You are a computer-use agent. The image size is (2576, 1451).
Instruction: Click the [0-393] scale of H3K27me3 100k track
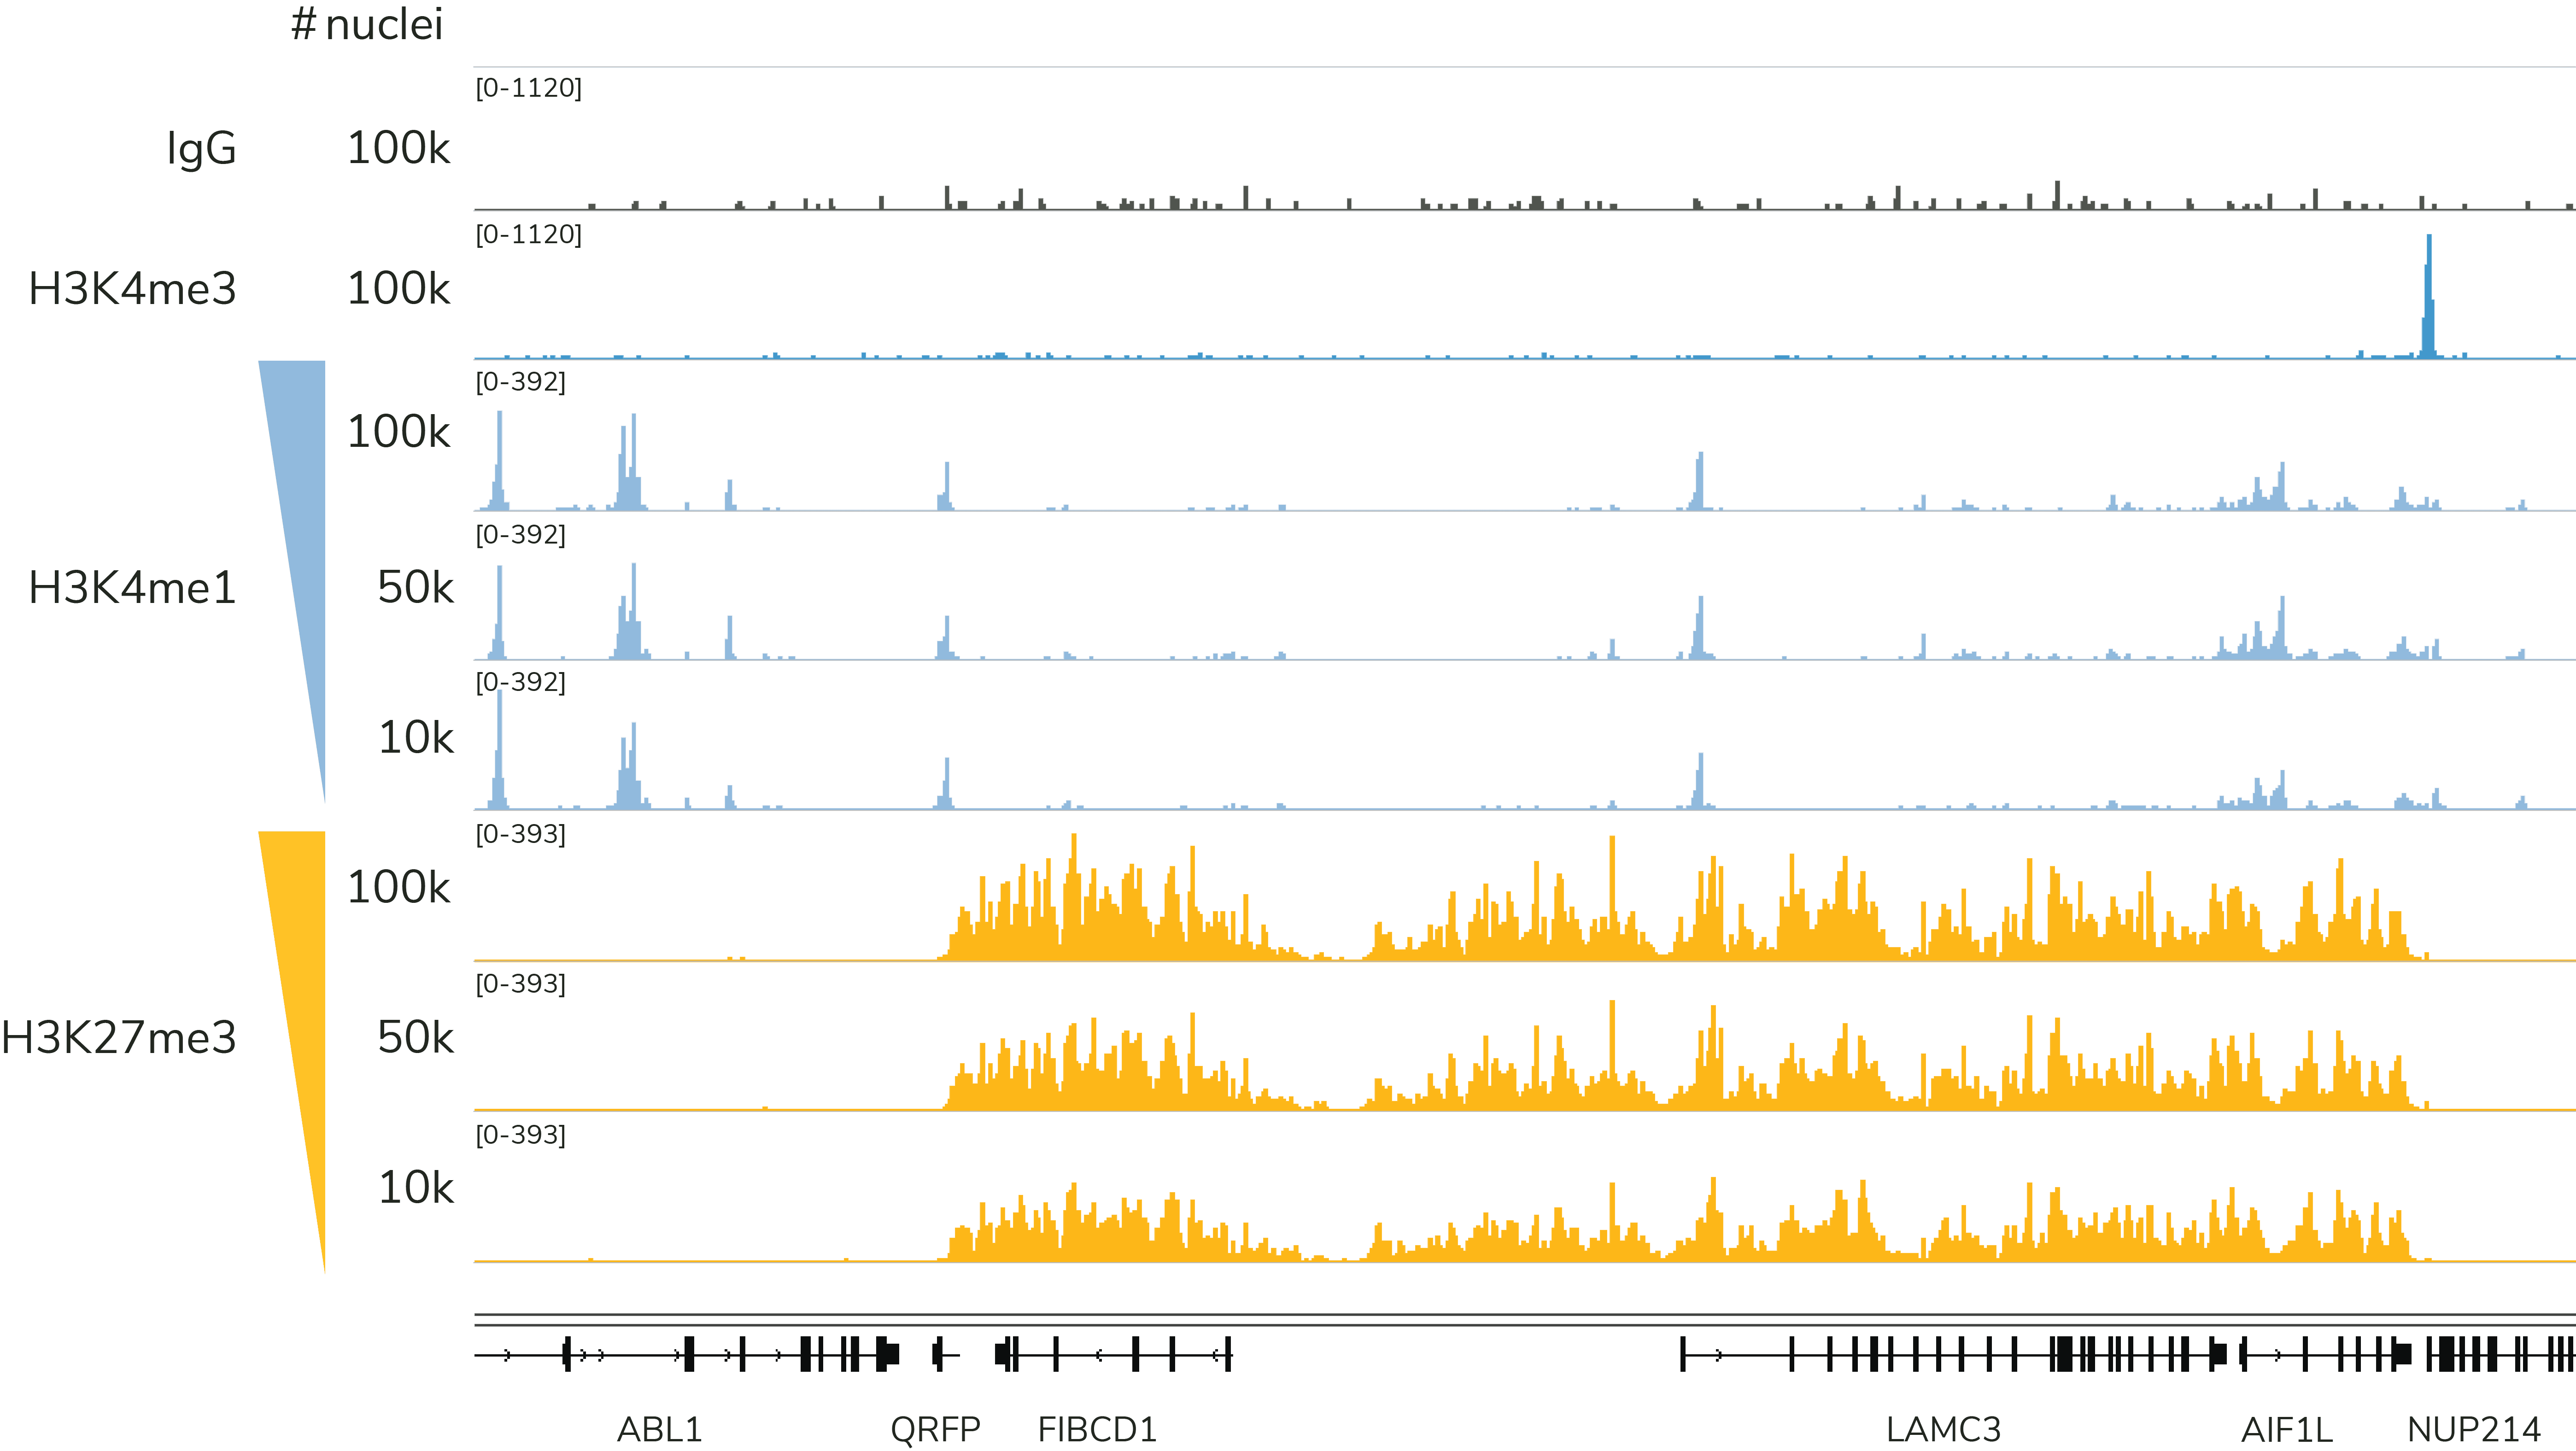click(x=520, y=834)
